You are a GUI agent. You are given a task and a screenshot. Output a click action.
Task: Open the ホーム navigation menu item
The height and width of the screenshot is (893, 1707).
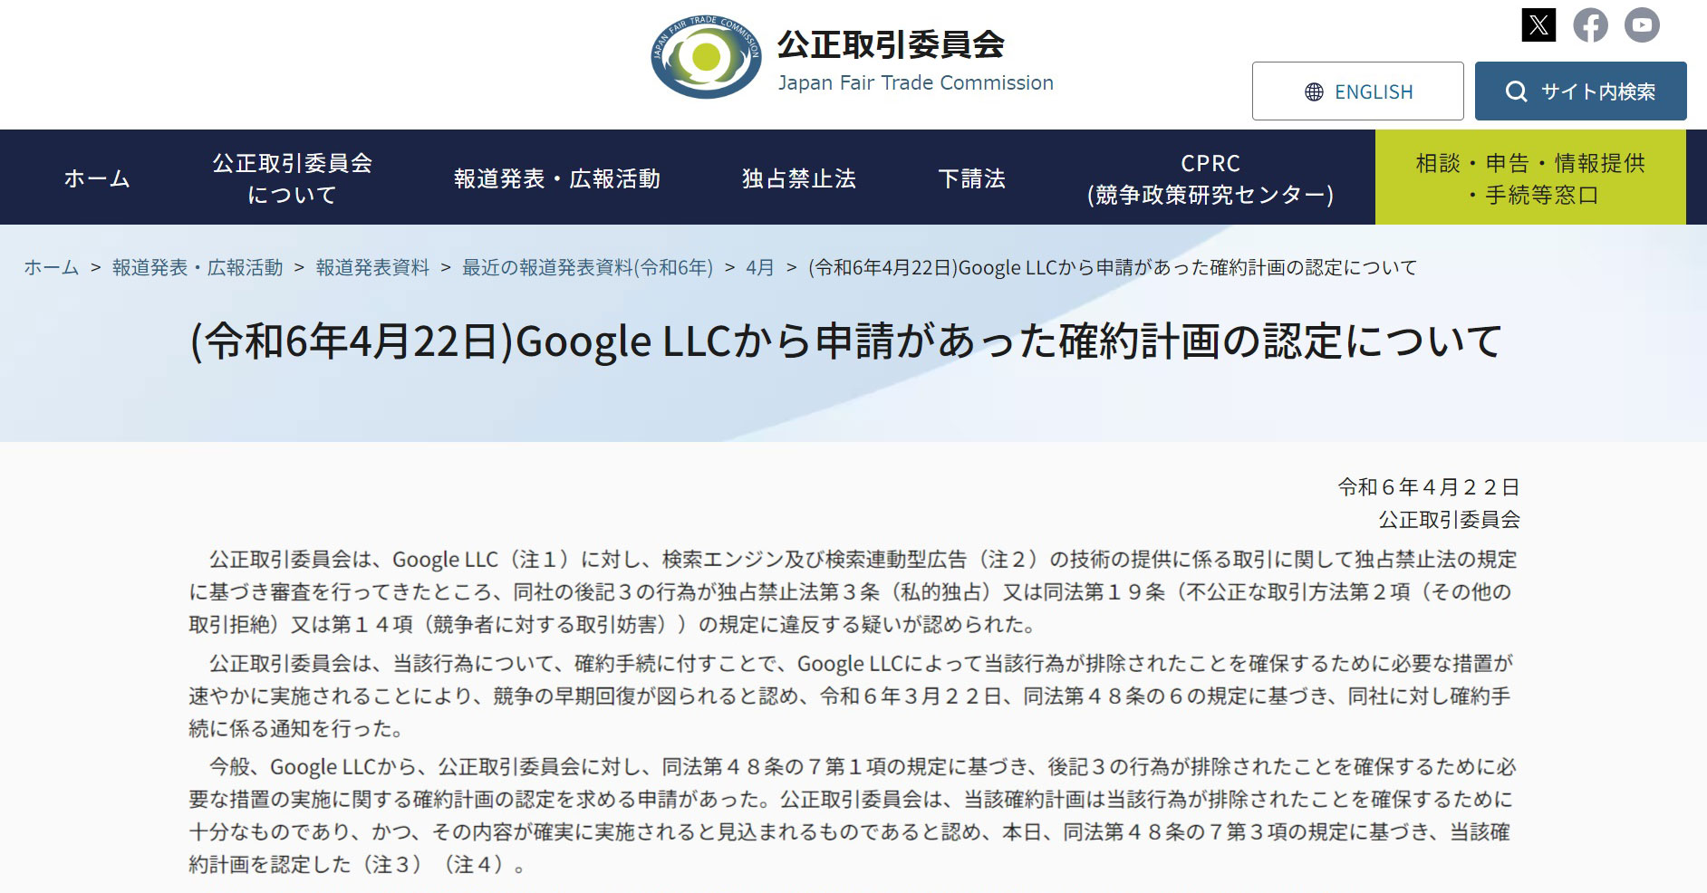97,178
